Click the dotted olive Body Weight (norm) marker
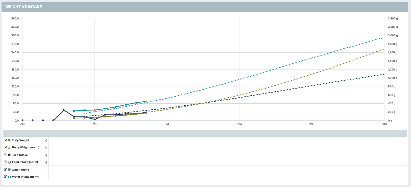 10,148
